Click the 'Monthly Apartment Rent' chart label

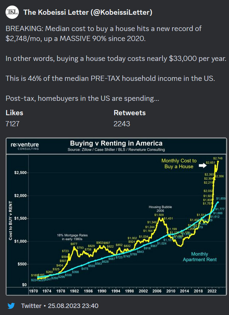[x=199, y=257]
